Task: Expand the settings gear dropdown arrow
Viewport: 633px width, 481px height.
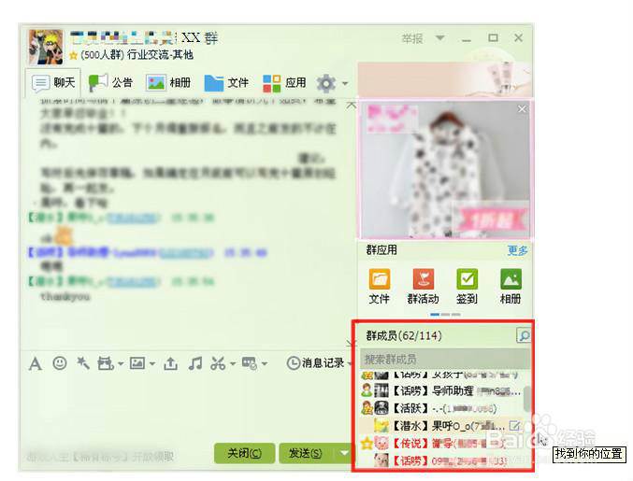Action: pyautogui.click(x=345, y=84)
